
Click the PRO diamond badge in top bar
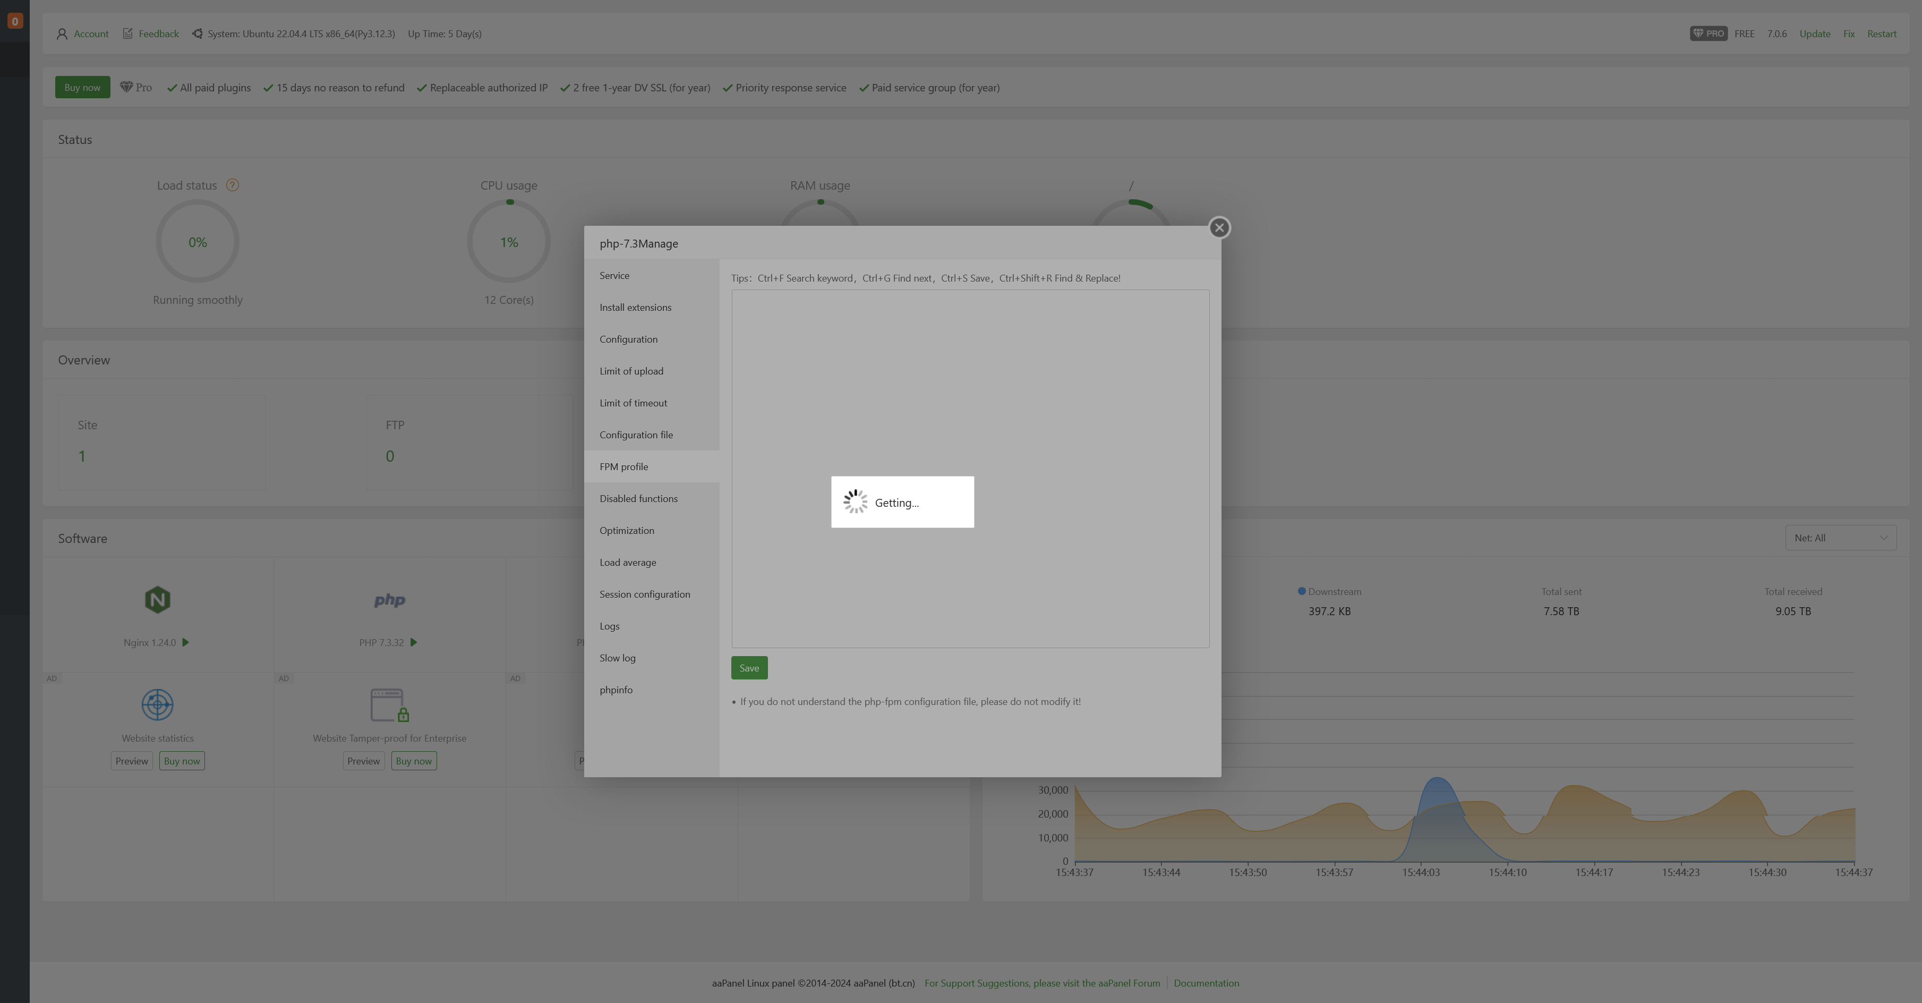[1709, 33]
